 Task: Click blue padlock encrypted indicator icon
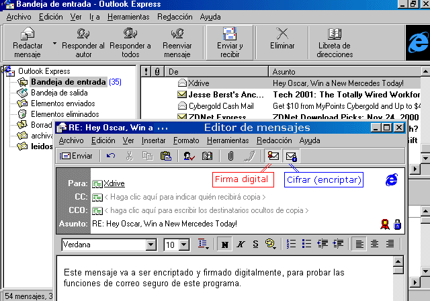pos(397,224)
